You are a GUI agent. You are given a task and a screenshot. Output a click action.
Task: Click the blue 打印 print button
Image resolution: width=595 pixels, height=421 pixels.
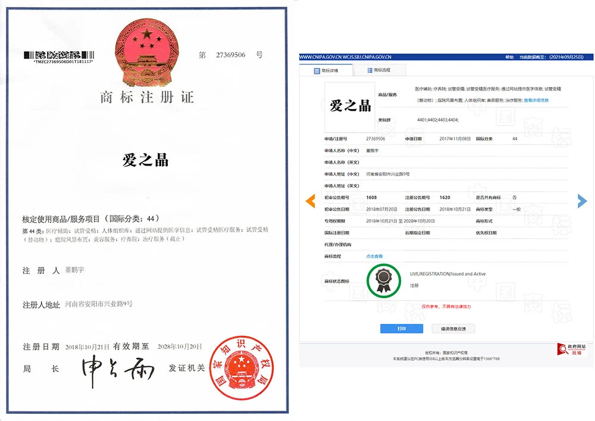(x=402, y=328)
